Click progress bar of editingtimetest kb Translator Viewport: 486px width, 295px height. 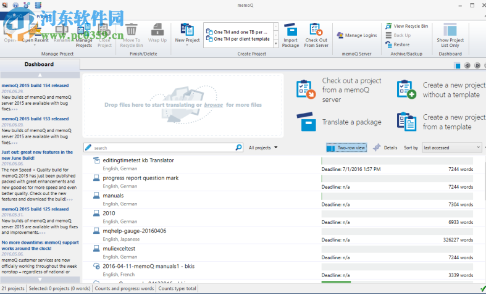point(397,161)
